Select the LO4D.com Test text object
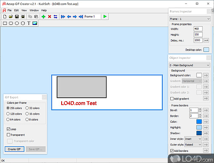This screenshot has height=163, width=214. (79, 103)
